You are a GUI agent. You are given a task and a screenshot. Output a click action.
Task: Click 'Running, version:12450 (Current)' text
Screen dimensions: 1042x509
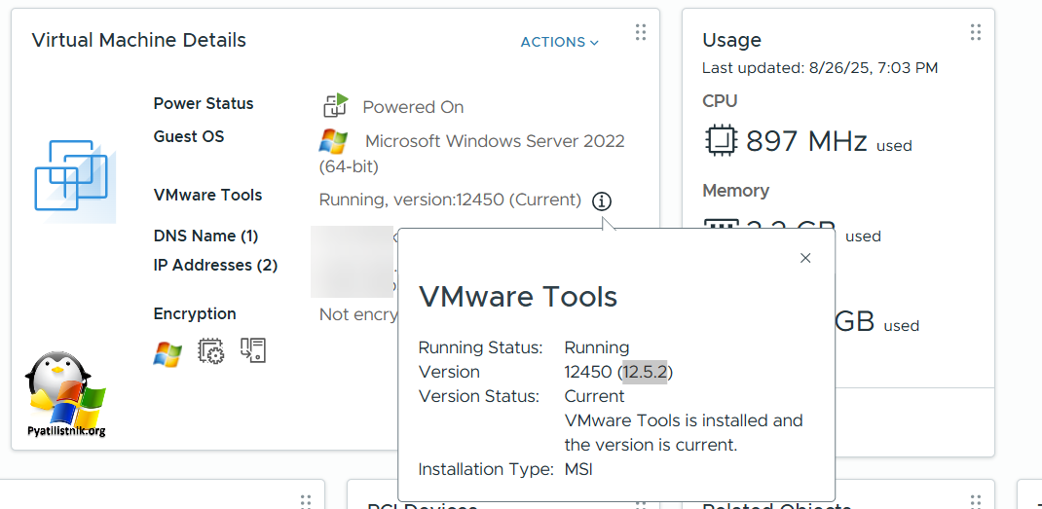[x=451, y=200]
